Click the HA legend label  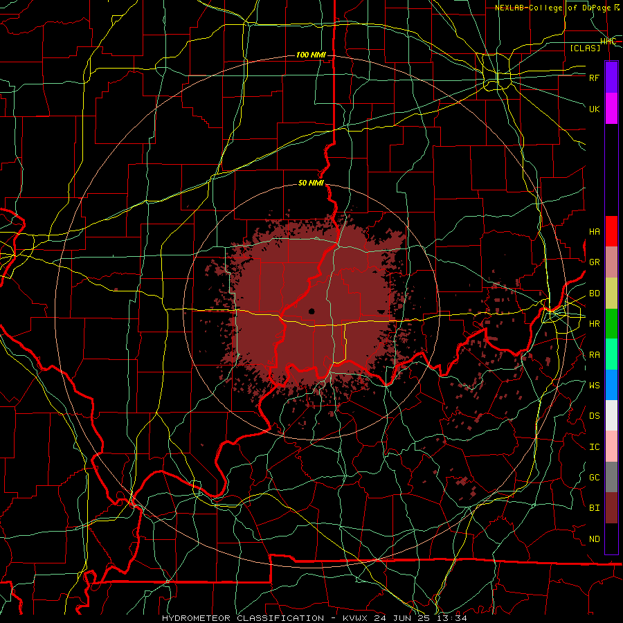(x=594, y=232)
